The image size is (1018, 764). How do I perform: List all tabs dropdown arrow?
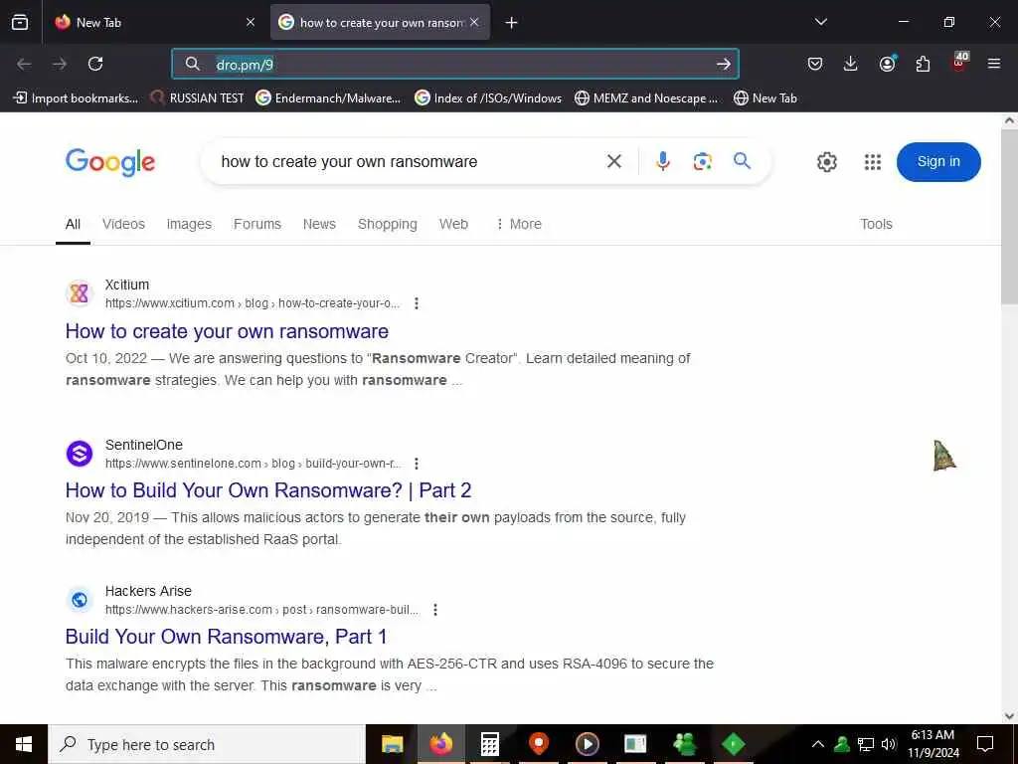pyautogui.click(x=820, y=22)
